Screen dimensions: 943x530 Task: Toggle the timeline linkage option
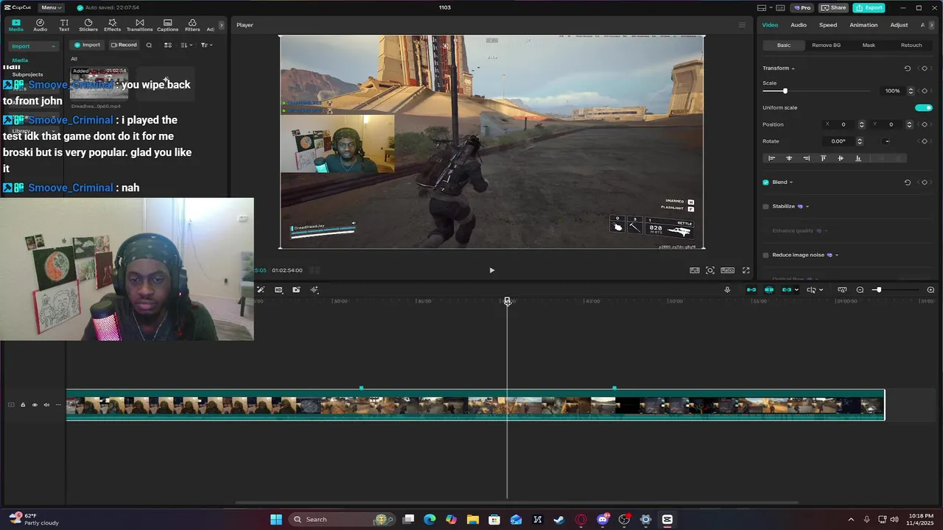787,290
